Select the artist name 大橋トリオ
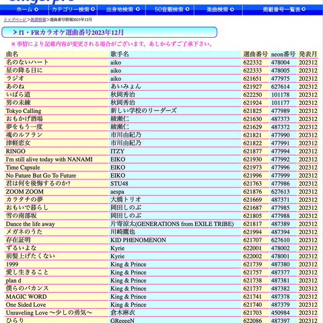Screen dimensions: 323x323 click(126, 199)
